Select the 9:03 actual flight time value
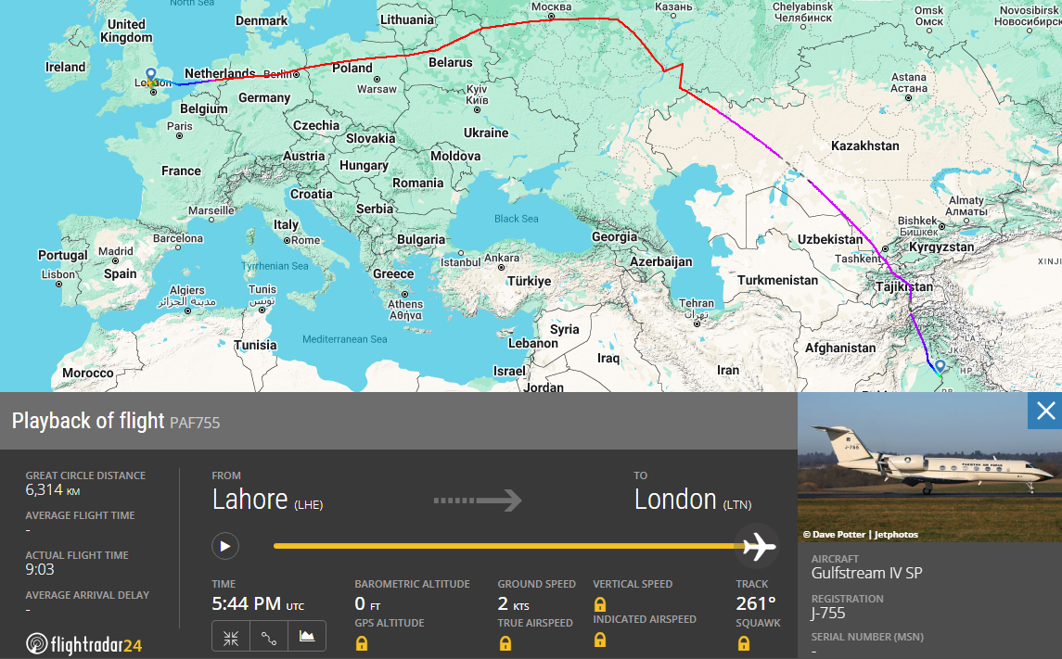 [40, 570]
